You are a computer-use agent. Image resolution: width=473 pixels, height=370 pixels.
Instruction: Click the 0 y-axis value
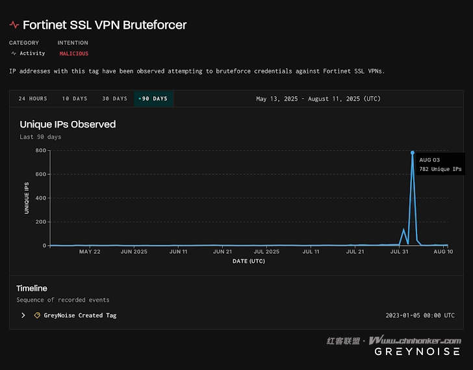click(x=44, y=246)
